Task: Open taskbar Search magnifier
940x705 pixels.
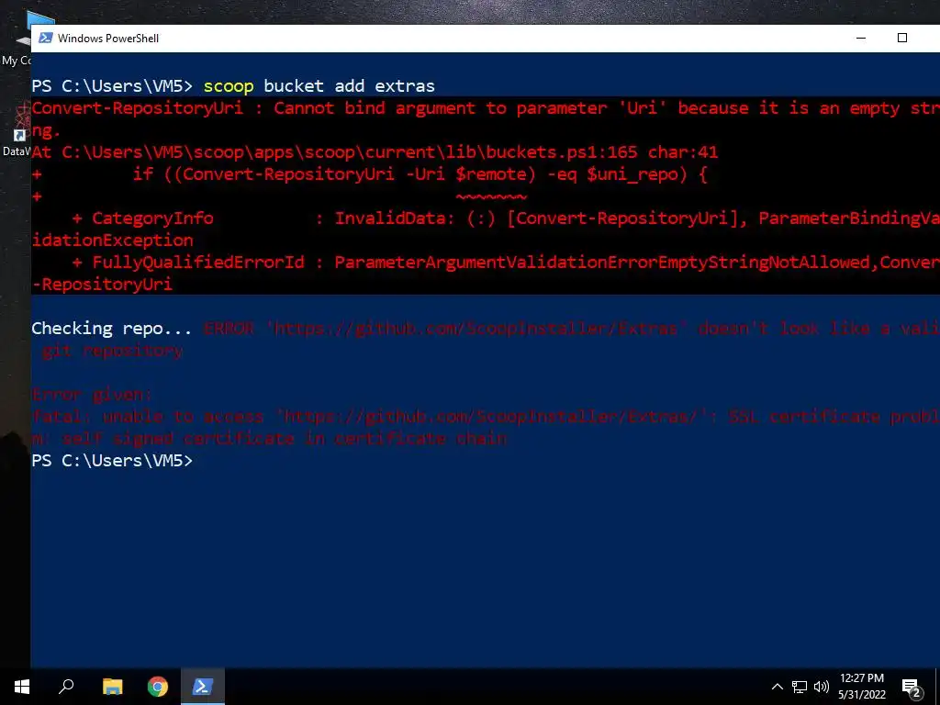Action: coord(66,687)
